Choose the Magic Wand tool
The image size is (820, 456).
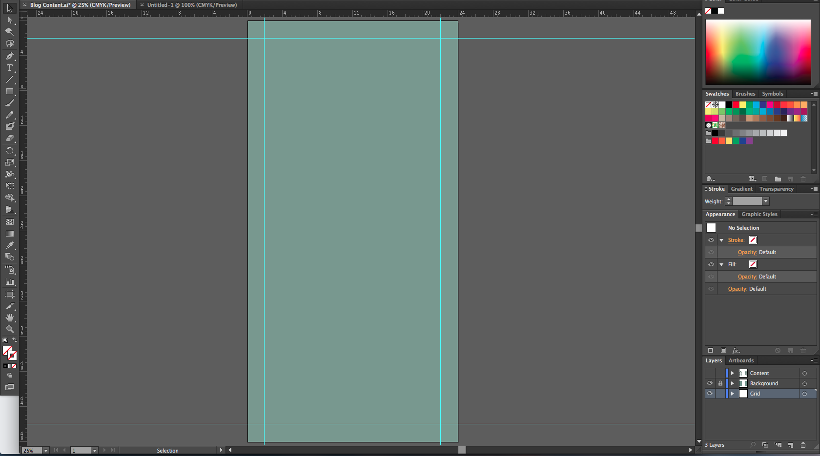click(9, 32)
